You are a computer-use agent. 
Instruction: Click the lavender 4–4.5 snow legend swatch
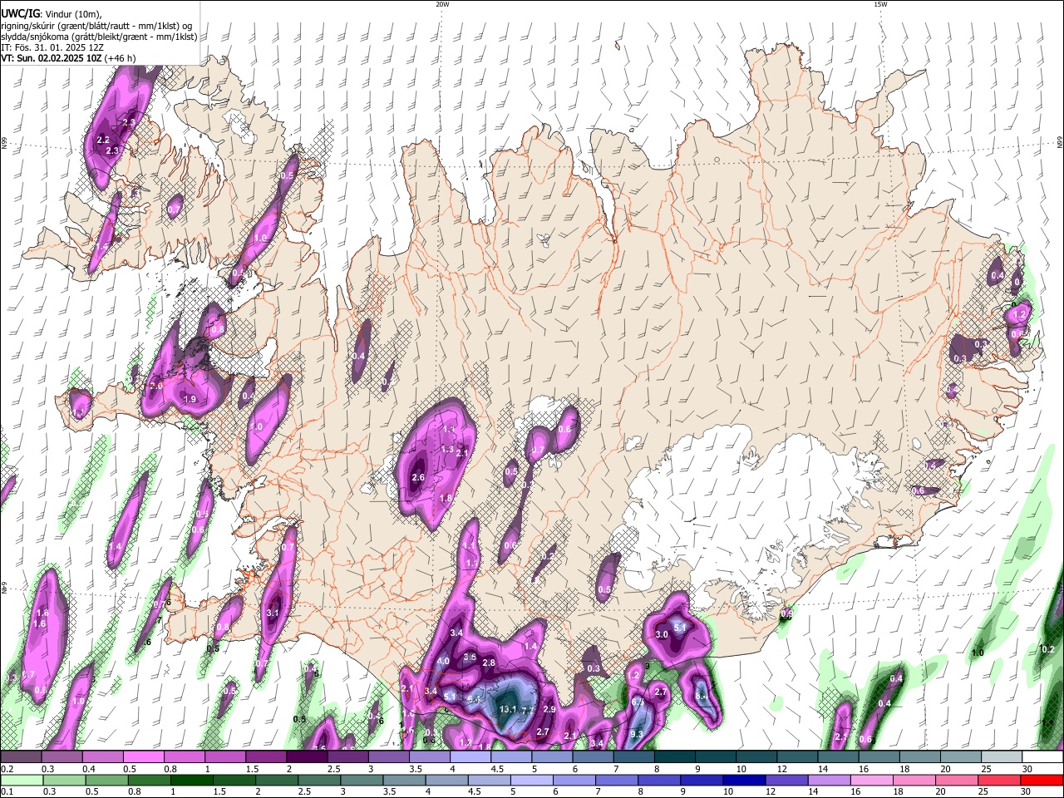[471, 756]
